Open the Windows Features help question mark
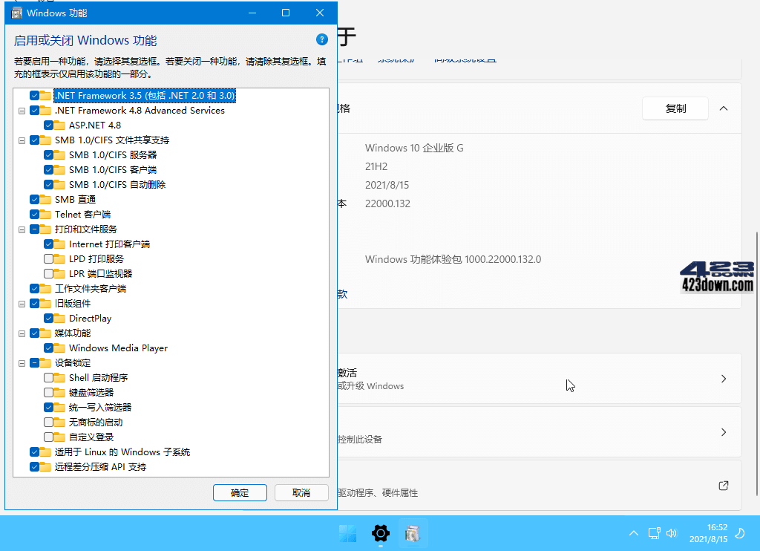Screen dimensions: 760x551 tap(321, 39)
